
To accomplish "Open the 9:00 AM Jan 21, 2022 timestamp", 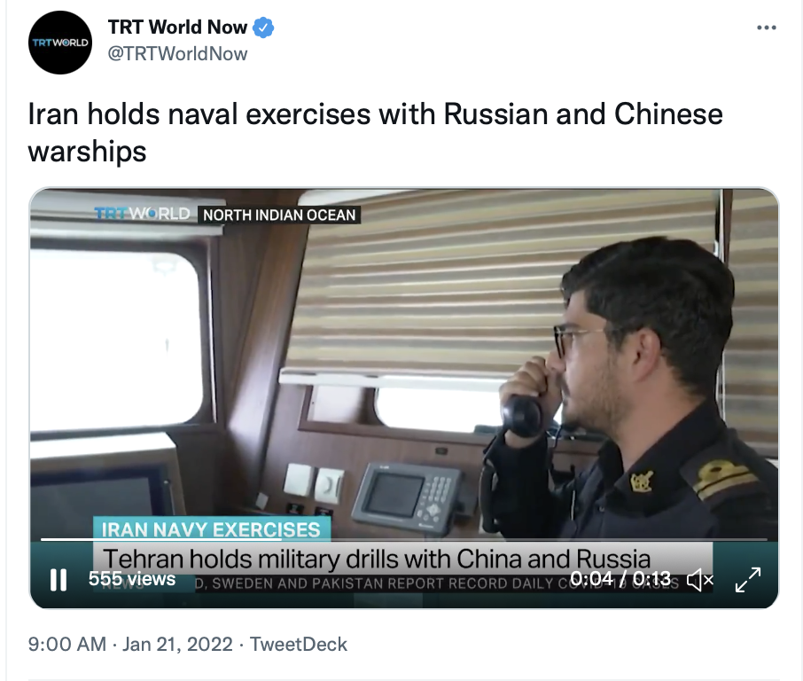I will pyautogui.click(x=130, y=644).
